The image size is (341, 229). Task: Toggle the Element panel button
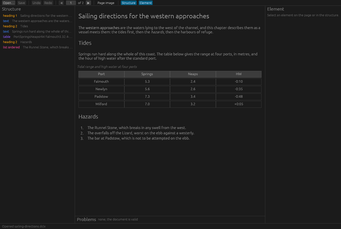(x=146, y=3)
